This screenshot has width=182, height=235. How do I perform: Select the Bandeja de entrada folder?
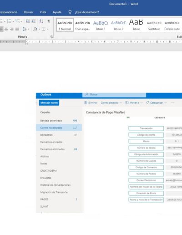pos(59,121)
